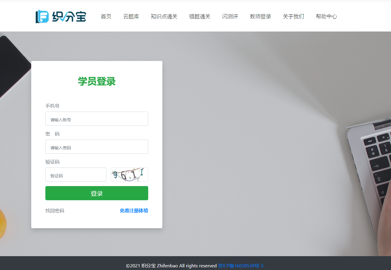Image resolution: width=391 pixels, height=270 pixels.
Task: Open the 闪测评 page
Action: pos(230,16)
